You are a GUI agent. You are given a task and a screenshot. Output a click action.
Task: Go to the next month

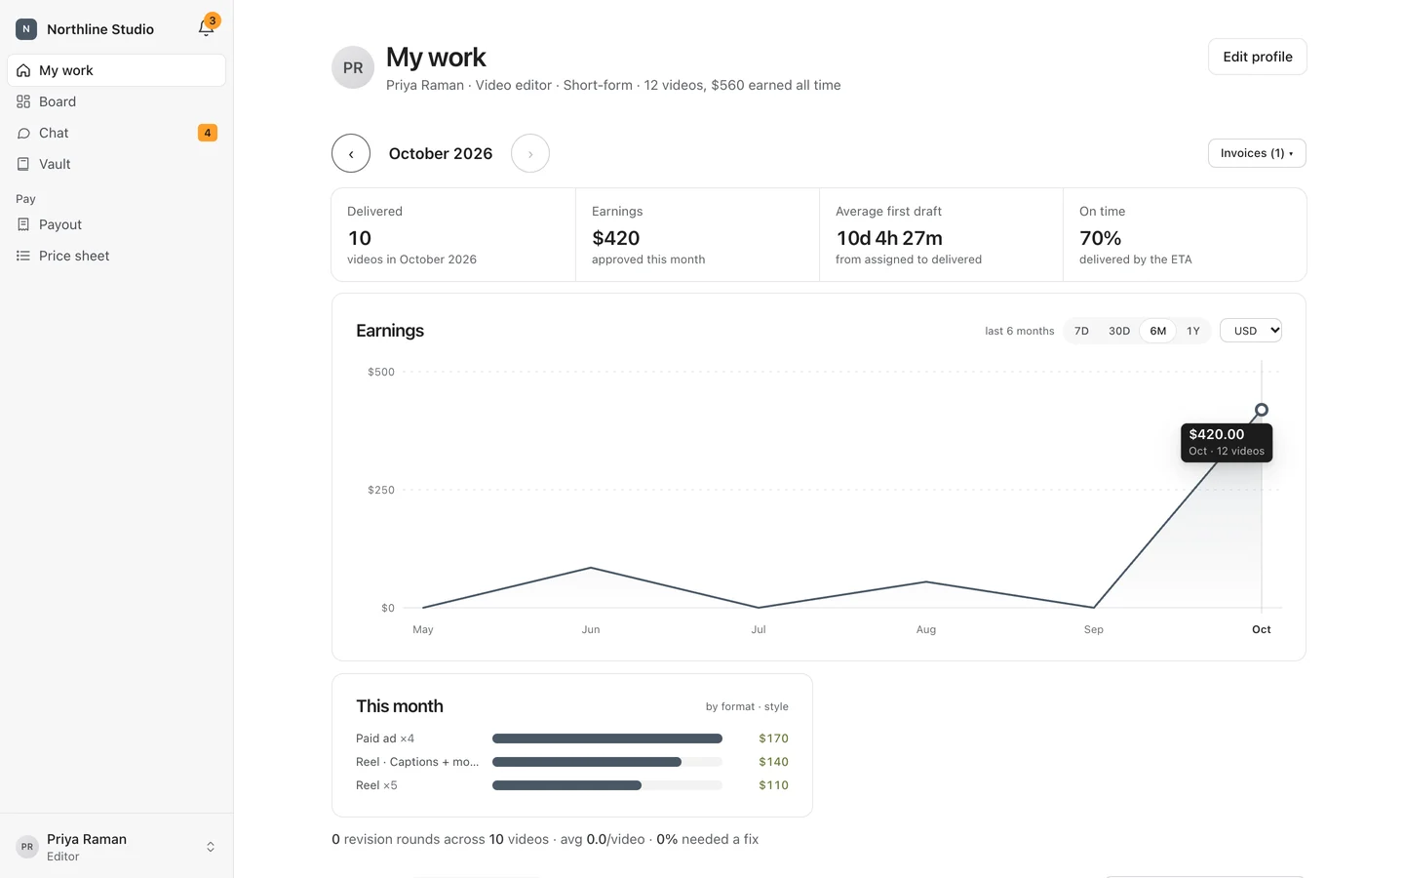point(530,153)
